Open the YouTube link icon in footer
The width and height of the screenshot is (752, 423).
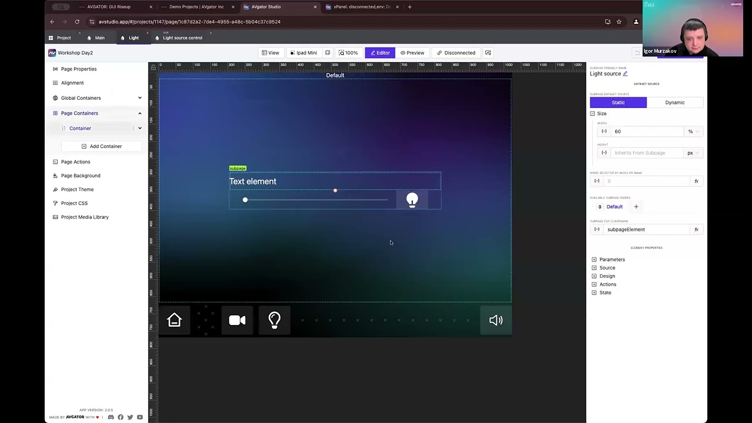(140, 417)
